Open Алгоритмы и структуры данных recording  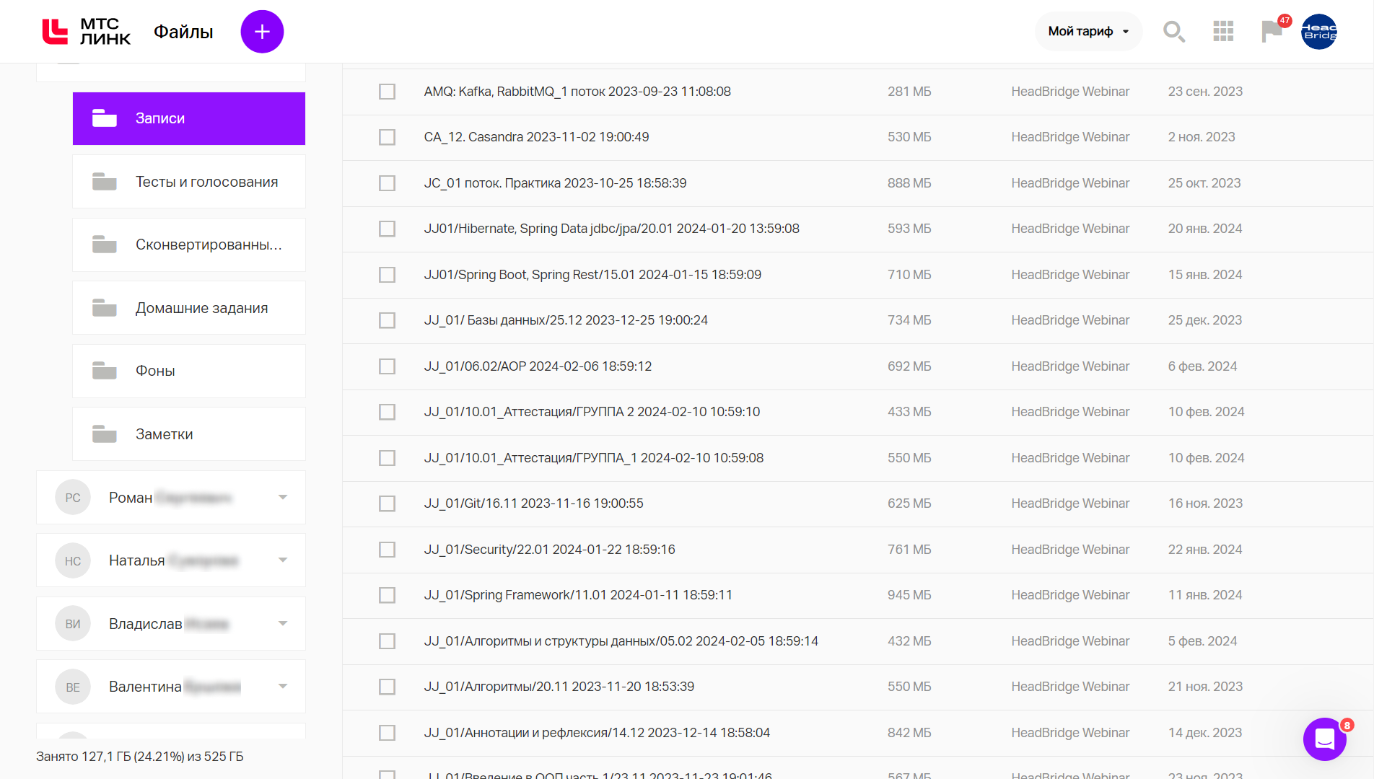click(621, 641)
